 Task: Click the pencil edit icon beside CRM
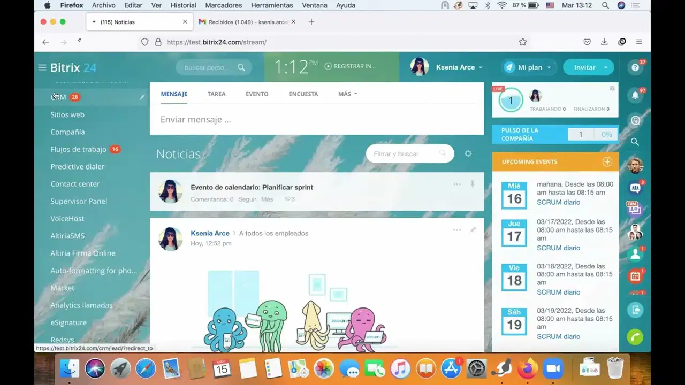tap(142, 97)
